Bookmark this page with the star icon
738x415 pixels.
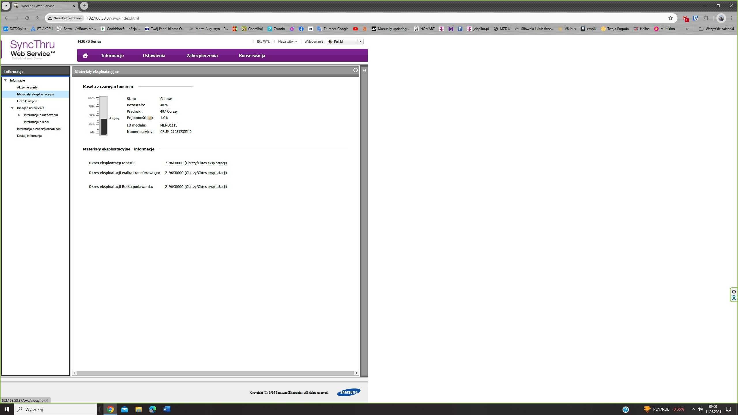671,18
